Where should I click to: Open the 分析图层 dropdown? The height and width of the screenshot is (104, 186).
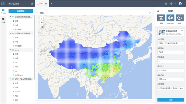[x=171, y=43]
